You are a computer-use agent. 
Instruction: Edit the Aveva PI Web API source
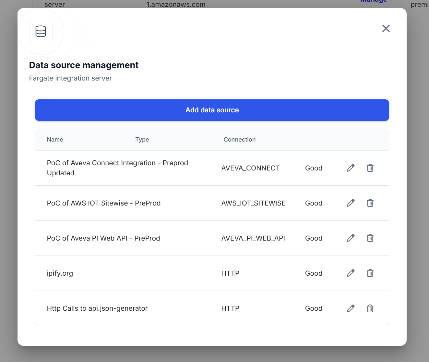pos(351,238)
